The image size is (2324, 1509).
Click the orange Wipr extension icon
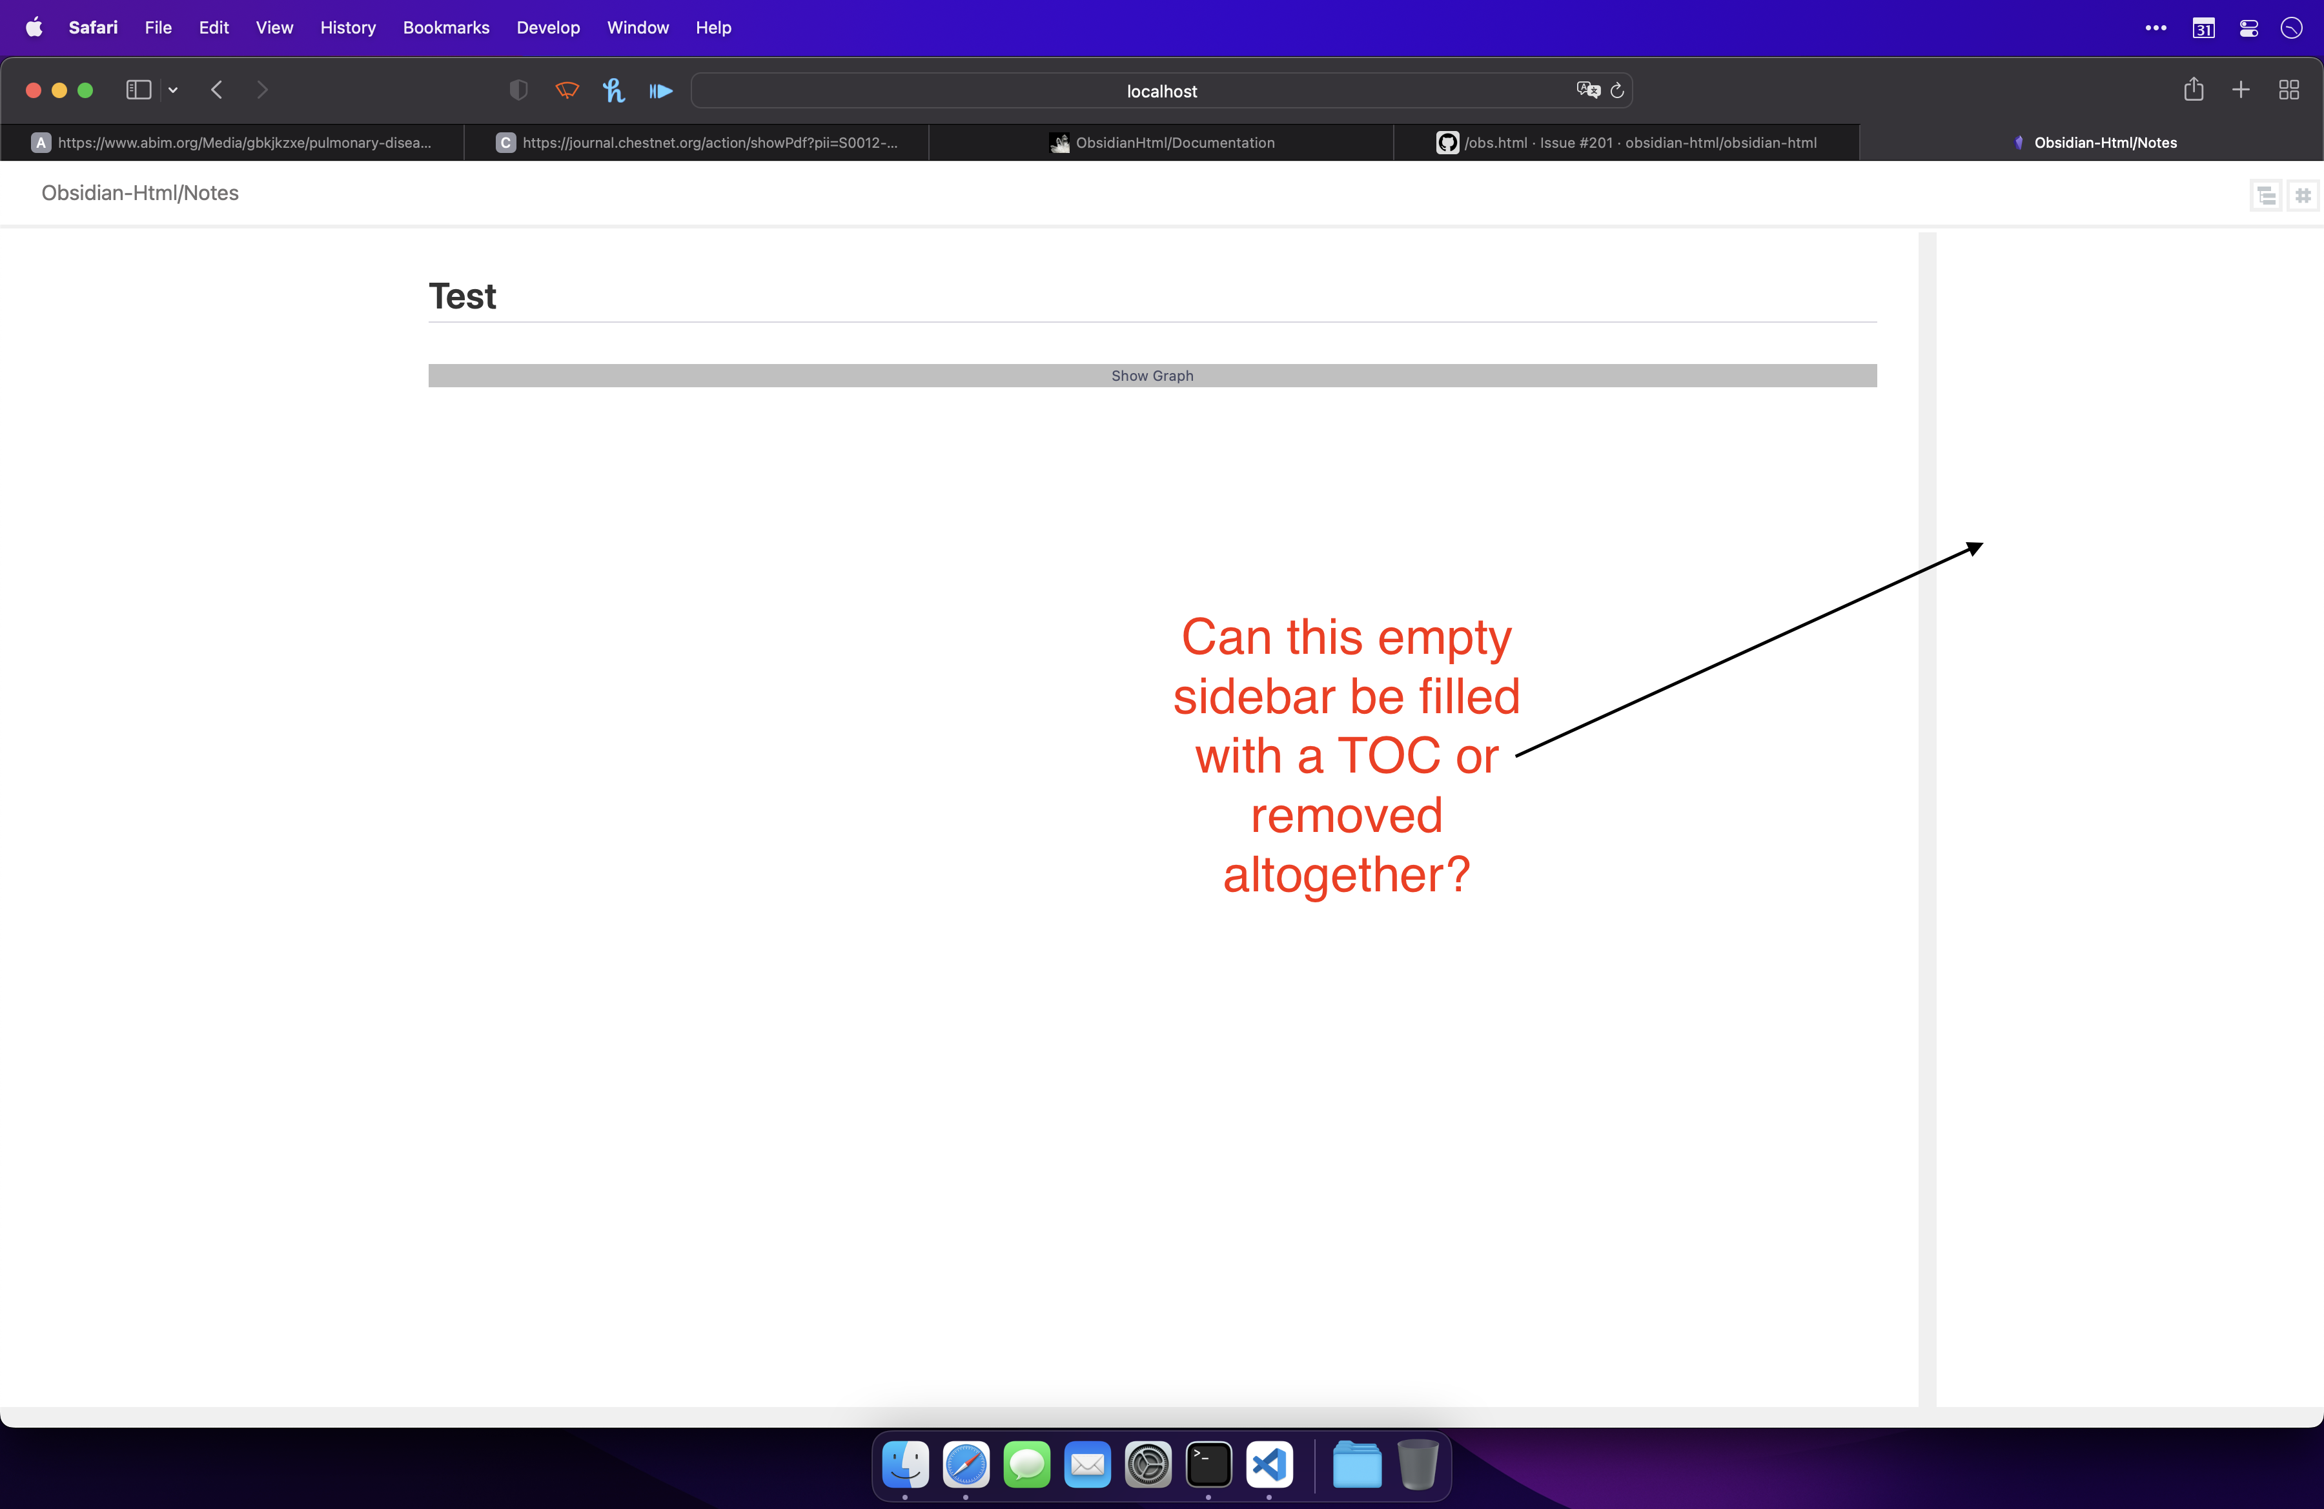[x=566, y=90]
